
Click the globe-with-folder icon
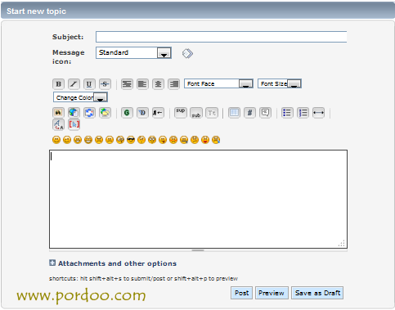tap(105, 113)
